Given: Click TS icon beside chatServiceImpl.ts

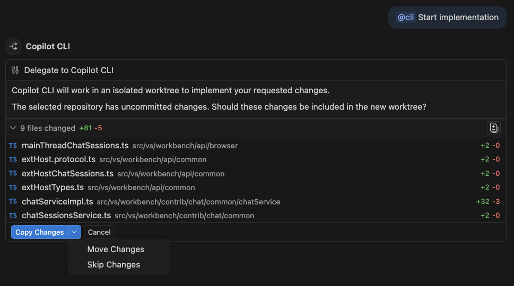Looking at the screenshot, I should [13, 202].
